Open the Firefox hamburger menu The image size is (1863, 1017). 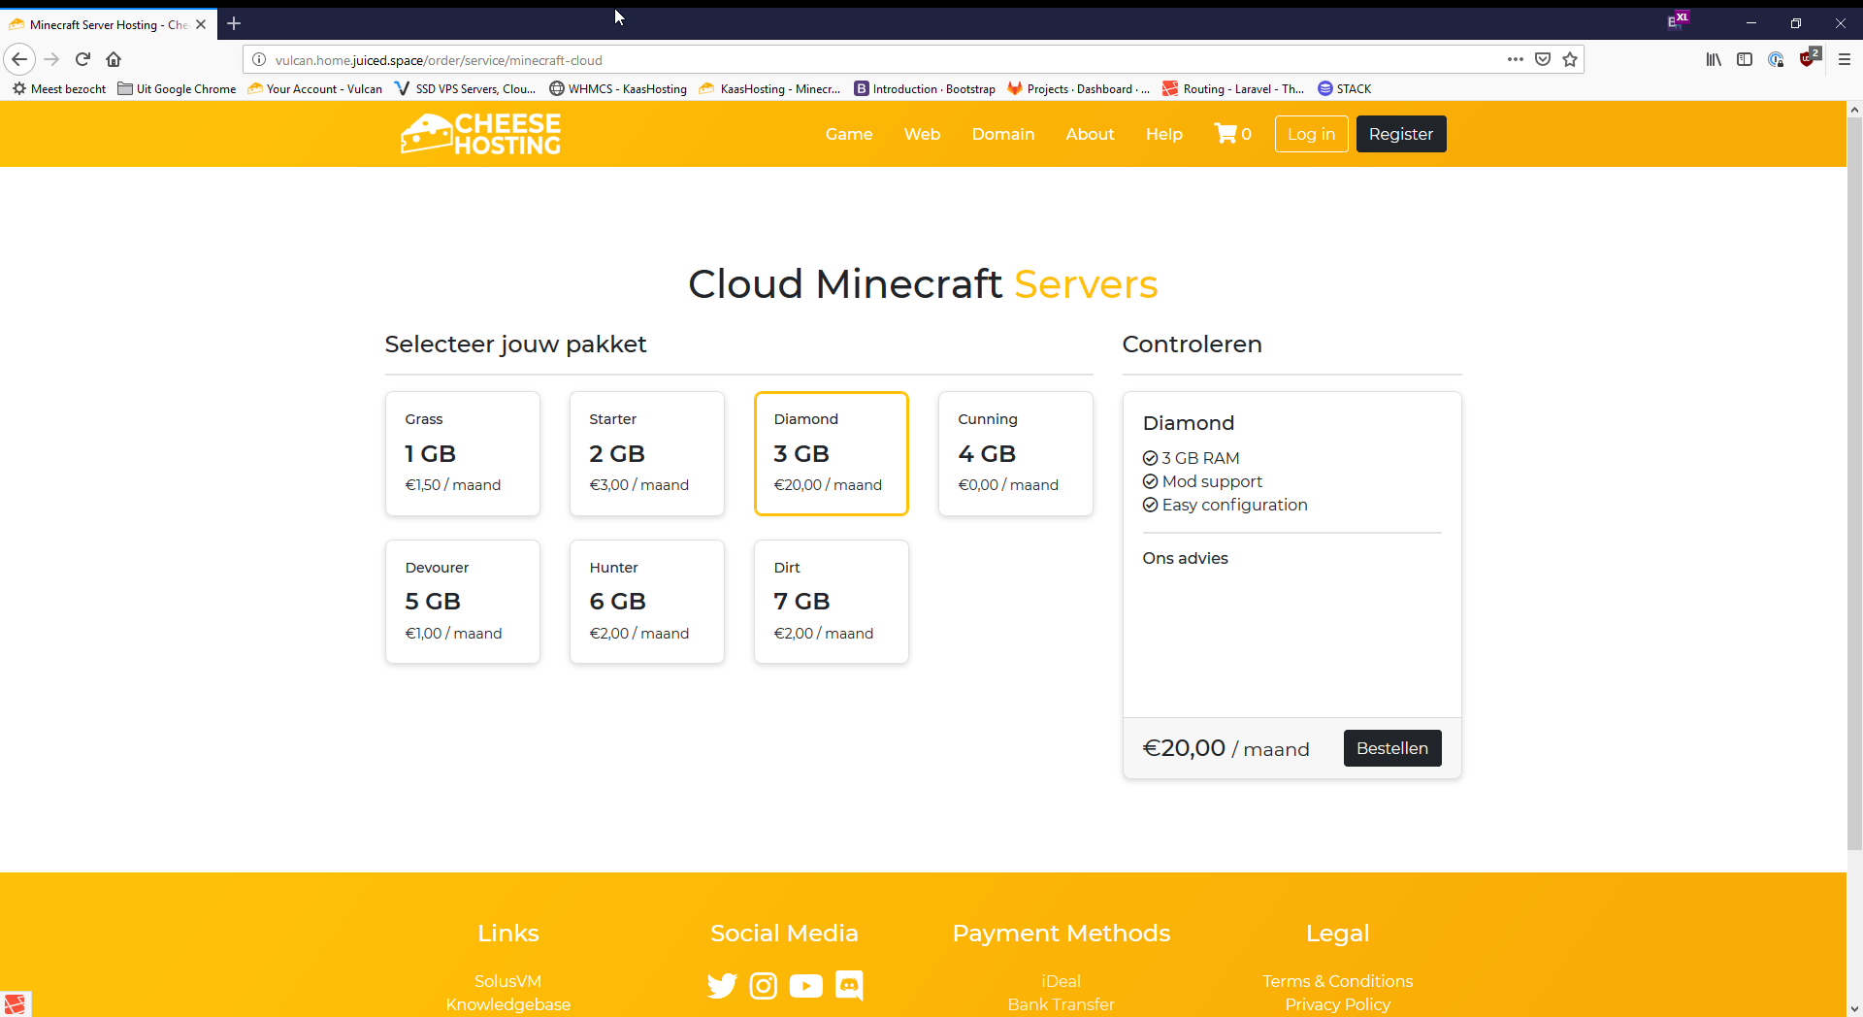point(1844,60)
